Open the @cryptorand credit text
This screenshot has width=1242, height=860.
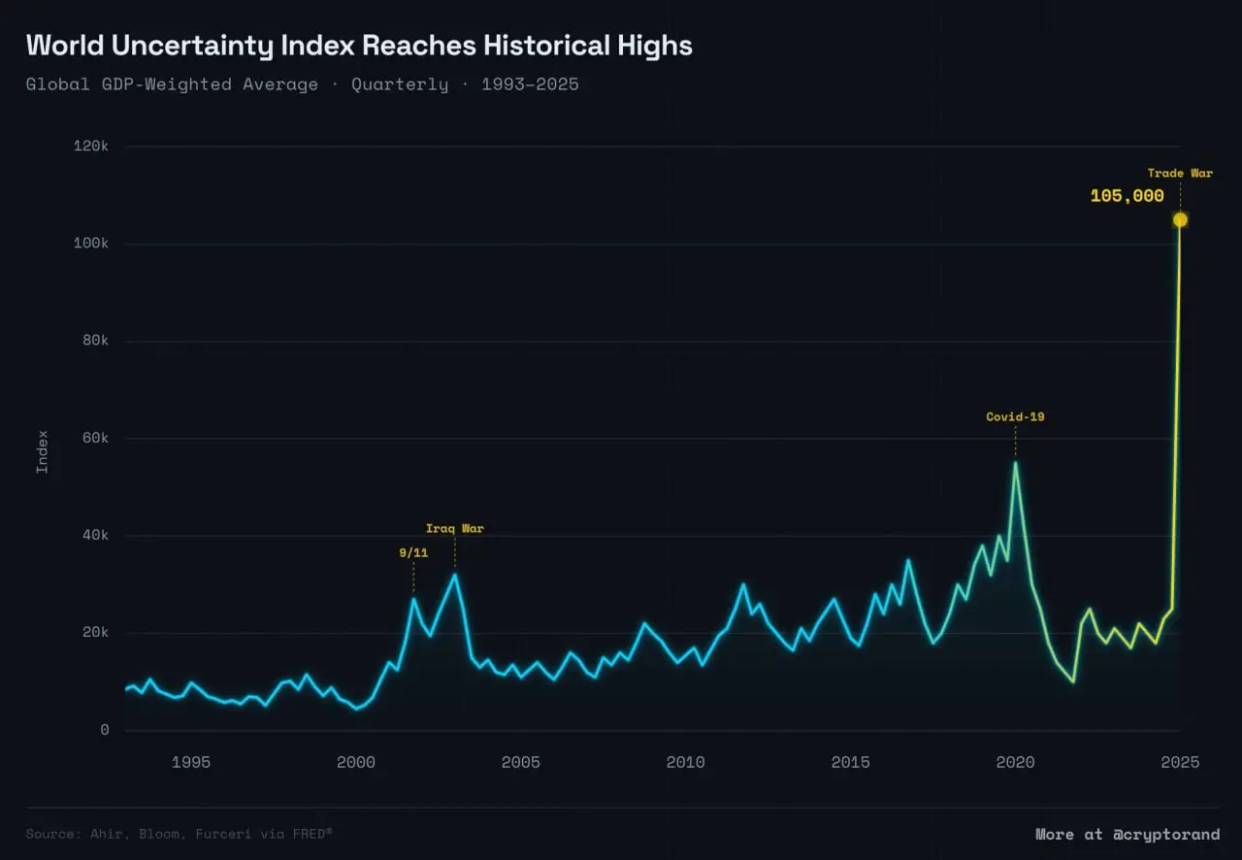click(x=1128, y=834)
